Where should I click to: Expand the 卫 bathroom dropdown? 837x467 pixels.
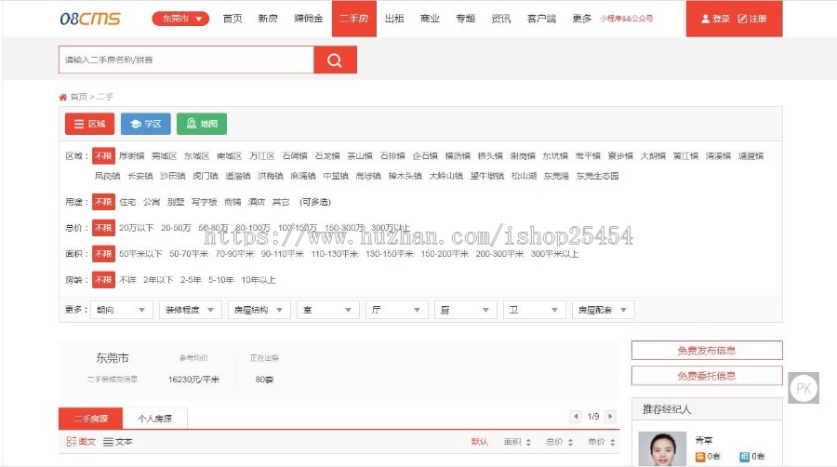point(535,310)
